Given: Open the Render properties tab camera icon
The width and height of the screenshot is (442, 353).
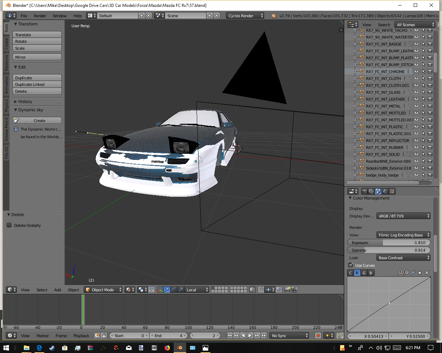Looking at the screenshot, I should pyautogui.click(x=364, y=191).
